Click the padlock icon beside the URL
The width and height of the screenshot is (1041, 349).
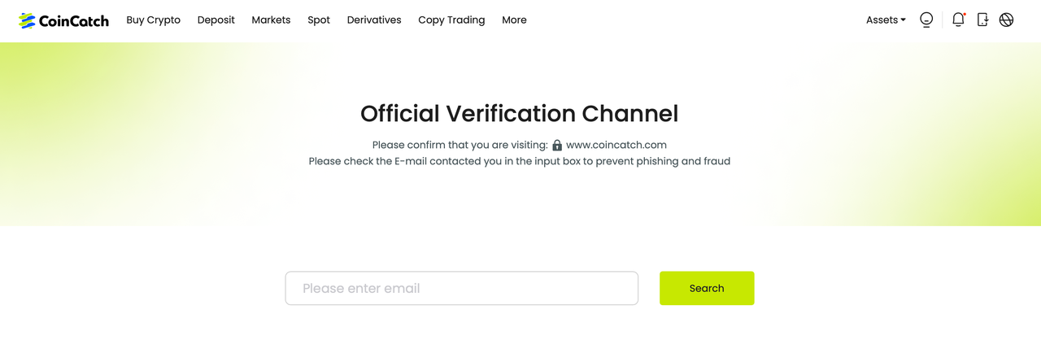pos(557,145)
